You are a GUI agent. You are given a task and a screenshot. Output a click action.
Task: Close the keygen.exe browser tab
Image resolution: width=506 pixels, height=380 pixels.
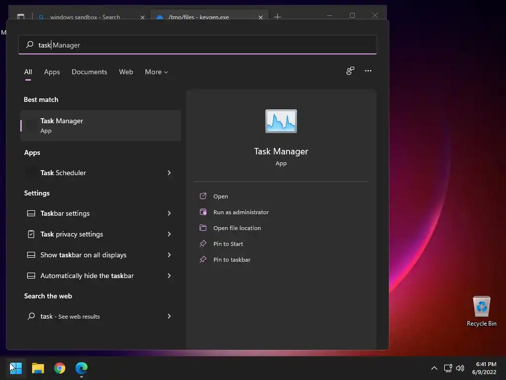(260, 17)
